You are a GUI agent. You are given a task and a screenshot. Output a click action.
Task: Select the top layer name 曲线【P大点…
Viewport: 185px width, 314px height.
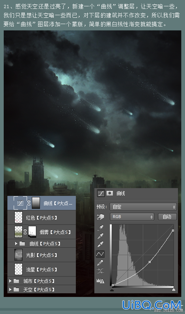pyautogui.click(x=58, y=203)
